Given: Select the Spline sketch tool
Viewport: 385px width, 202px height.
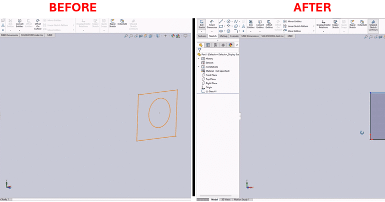Looking at the screenshot, I should (x=235, y=21).
